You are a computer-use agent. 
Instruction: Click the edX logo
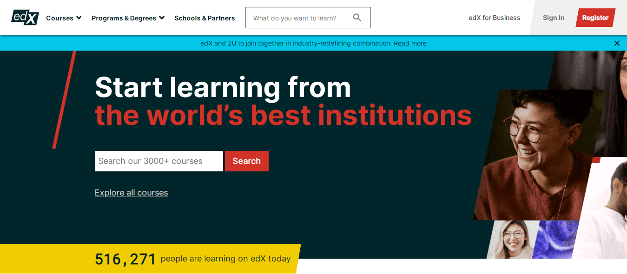24,17
